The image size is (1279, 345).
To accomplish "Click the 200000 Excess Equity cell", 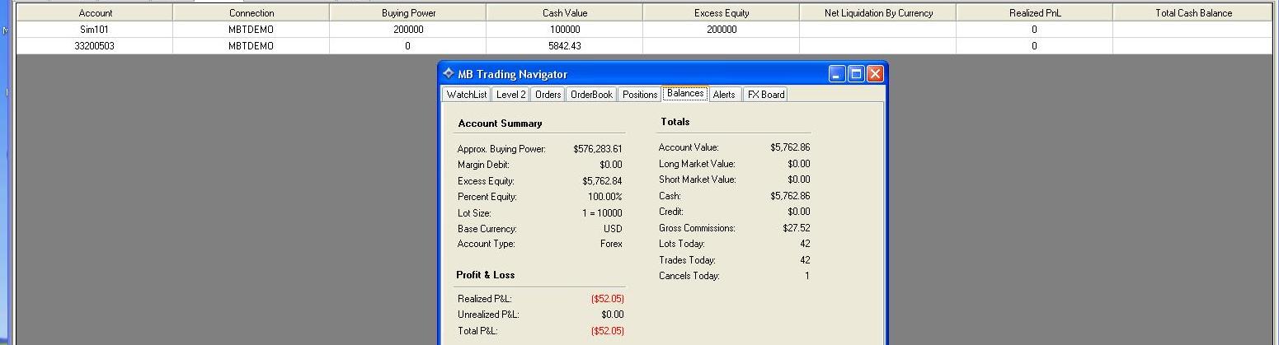I will click(x=722, y=30).
